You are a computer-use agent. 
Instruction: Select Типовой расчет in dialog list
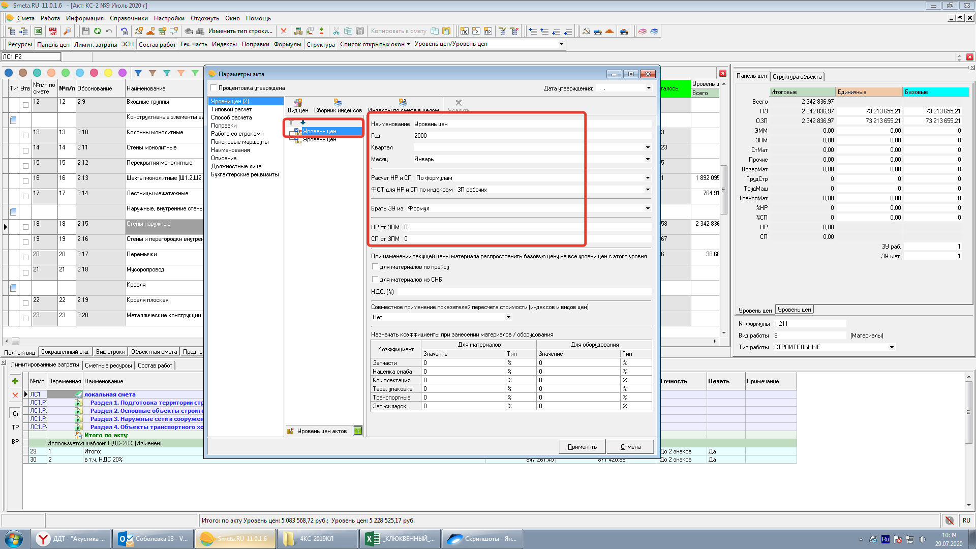click(231, 109)
